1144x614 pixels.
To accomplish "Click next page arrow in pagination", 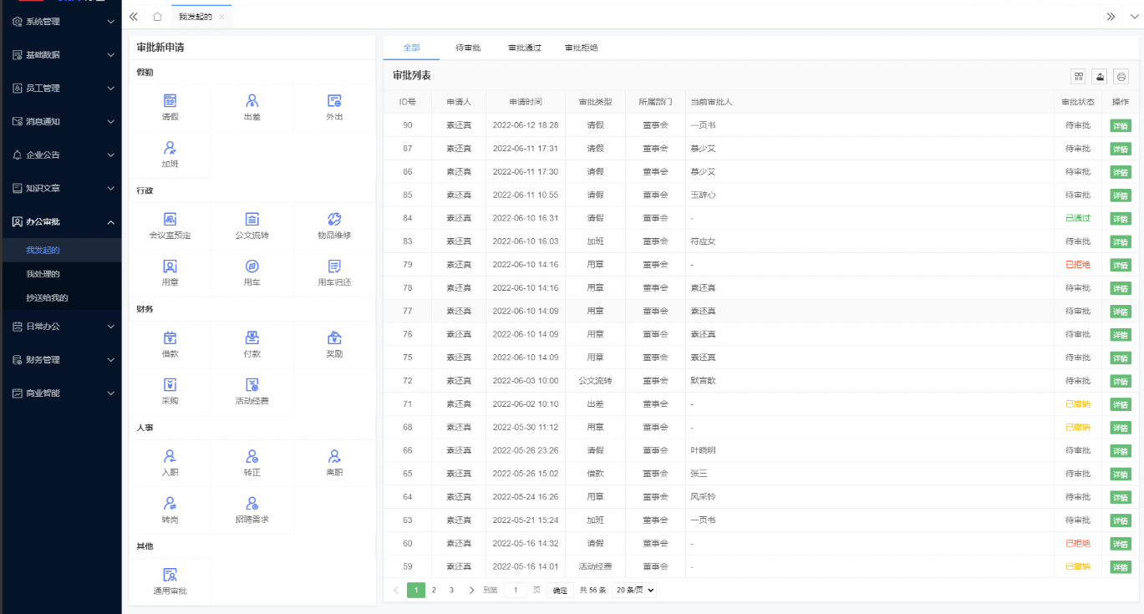I will 471,590.
